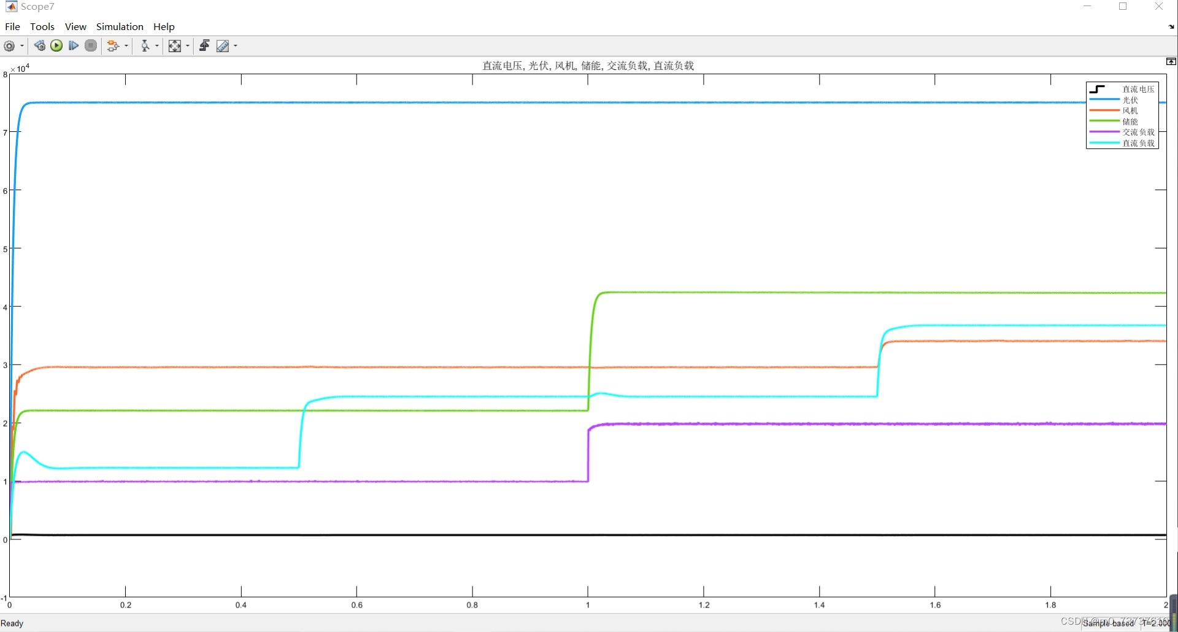Click the Highlight Simulink Block icon
This screenshot has height=632, width=1178.
[113, 46]
